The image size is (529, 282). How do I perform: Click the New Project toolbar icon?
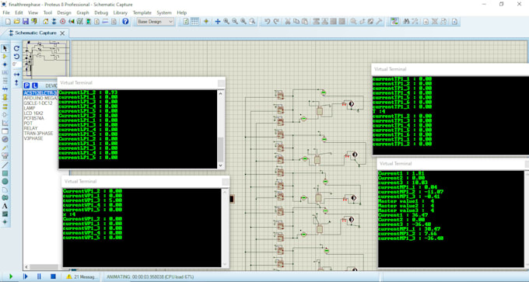point(8,22)
